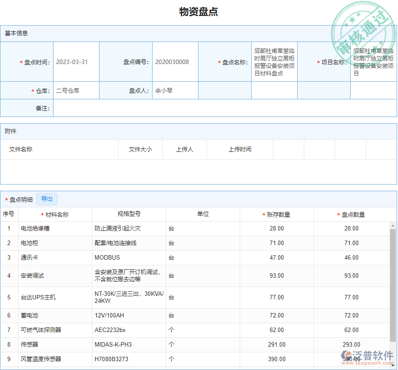Click the 文件名称 attachment column header
The height and width of the screenshot is (370, 398).
[x=21, y=150]
